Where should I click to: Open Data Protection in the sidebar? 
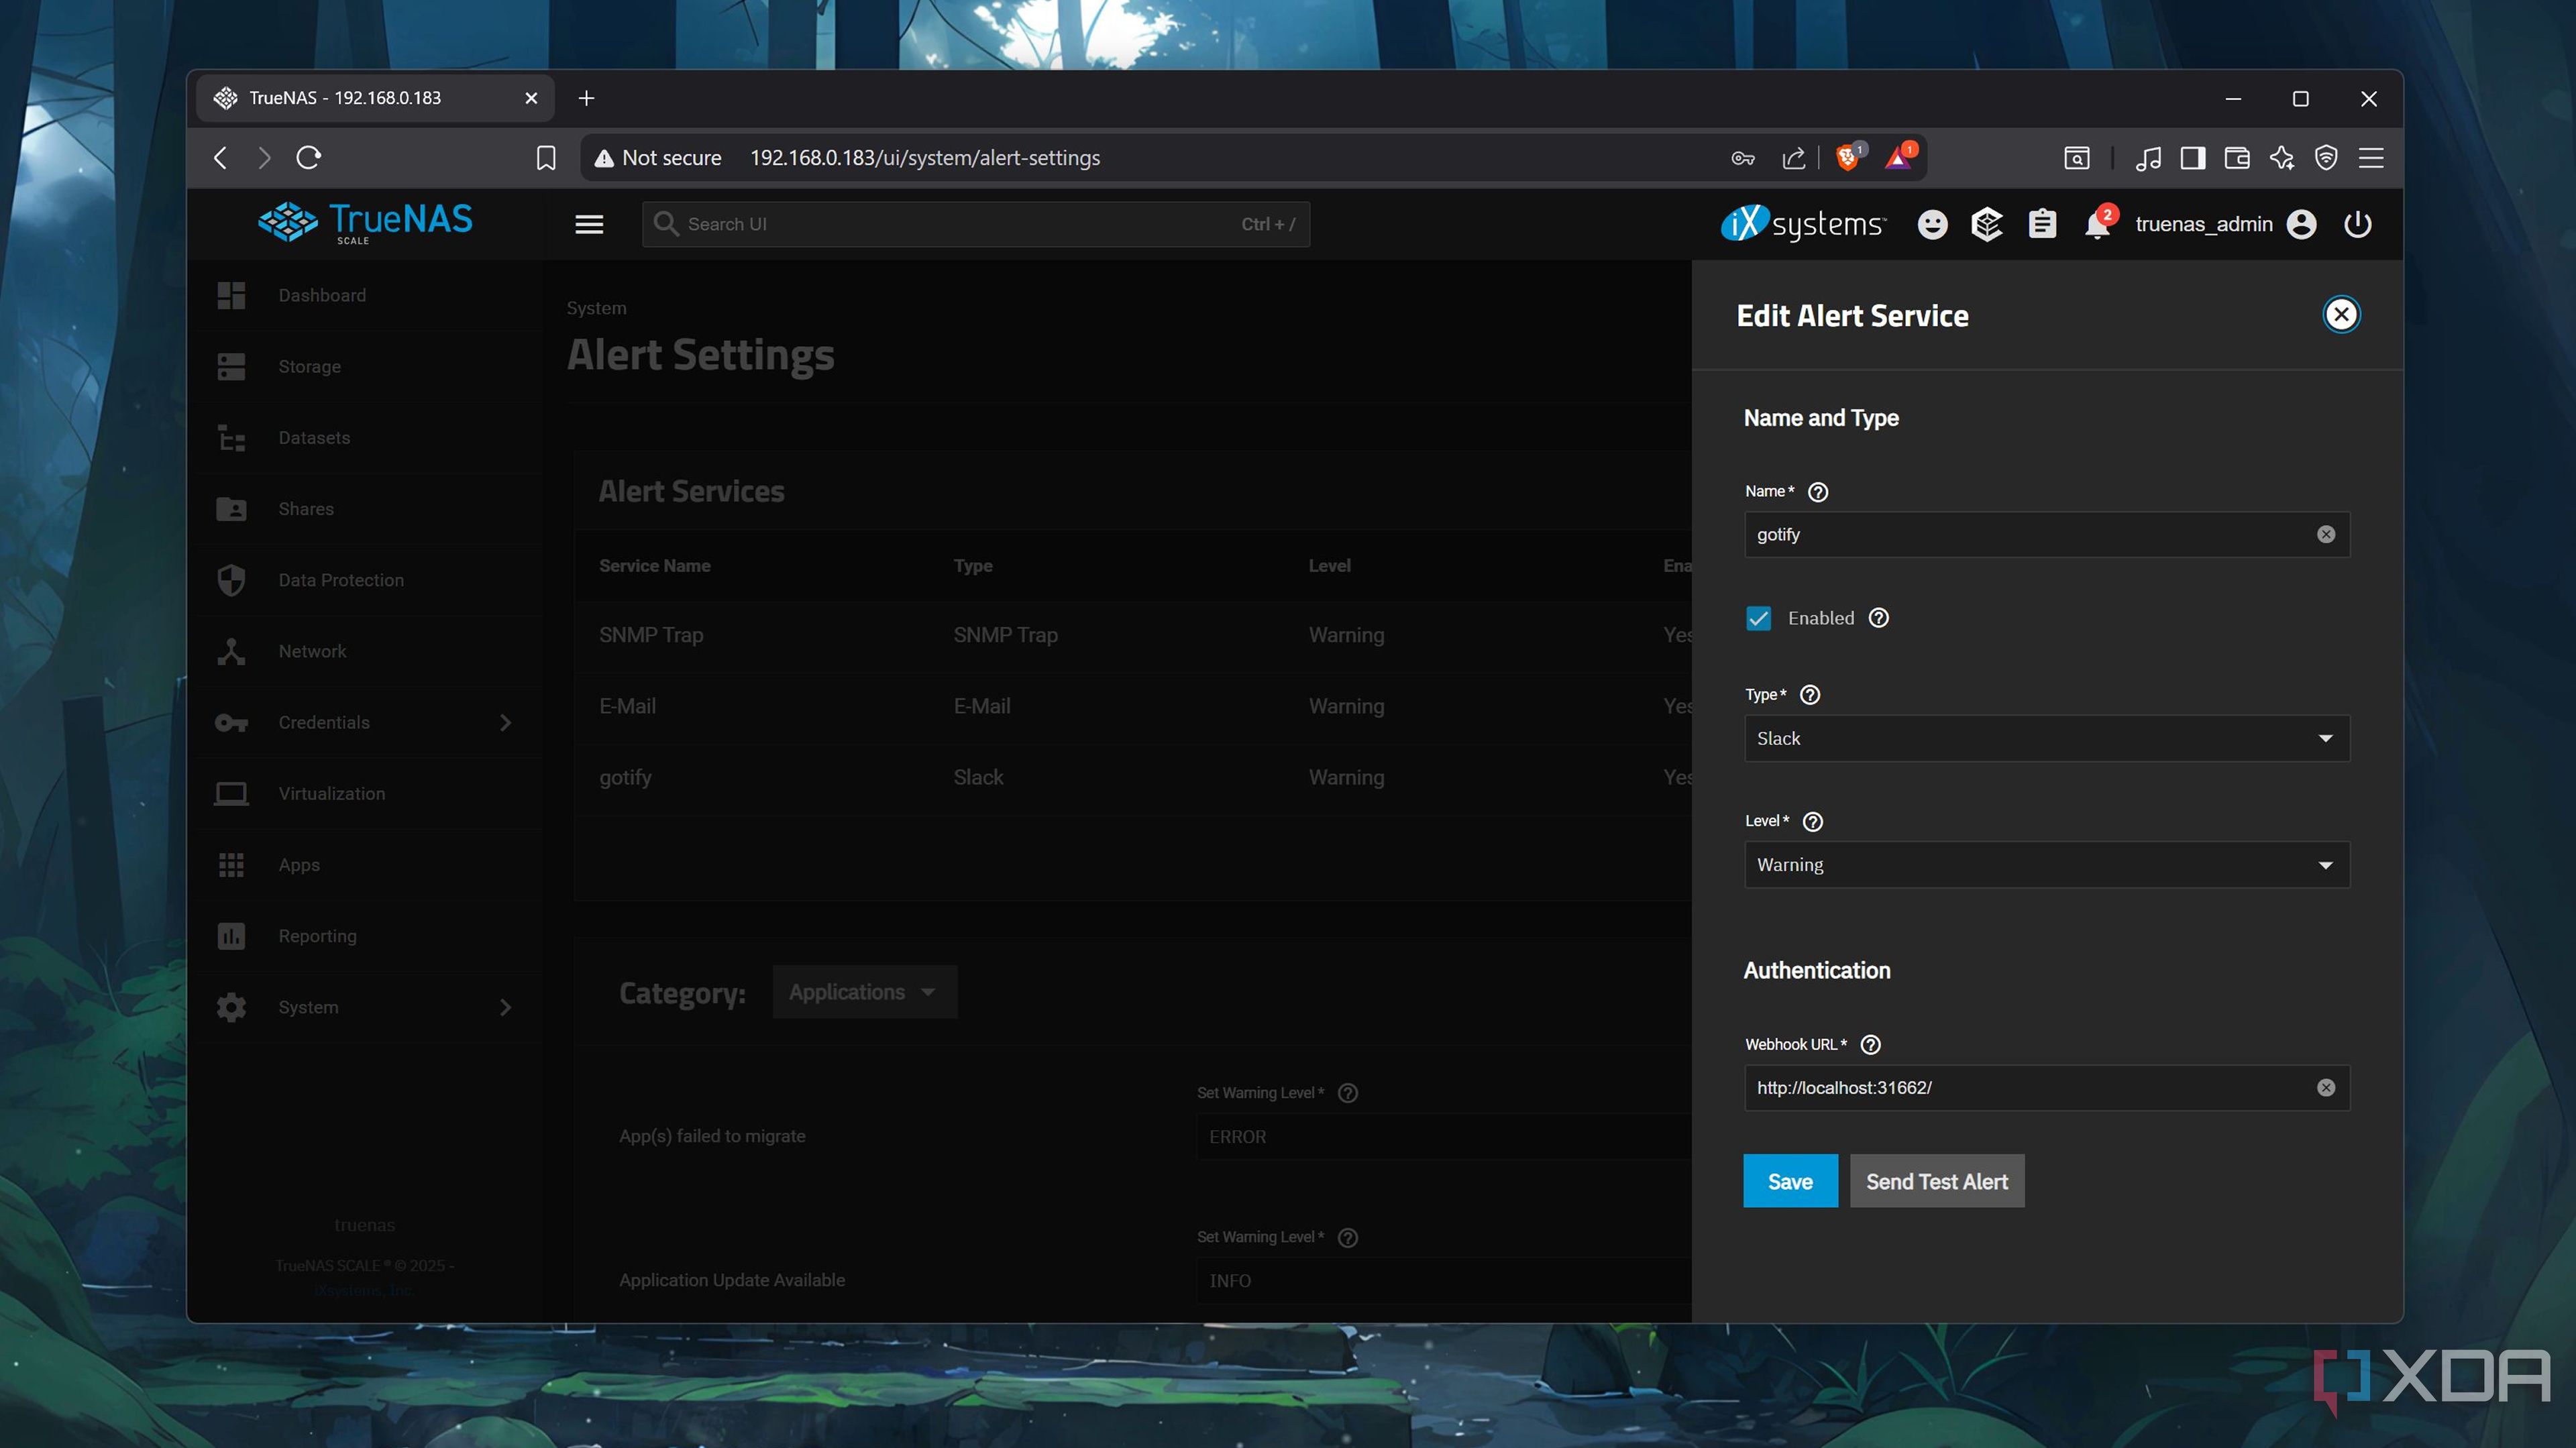pyautogui.click(x=365, y=579)
